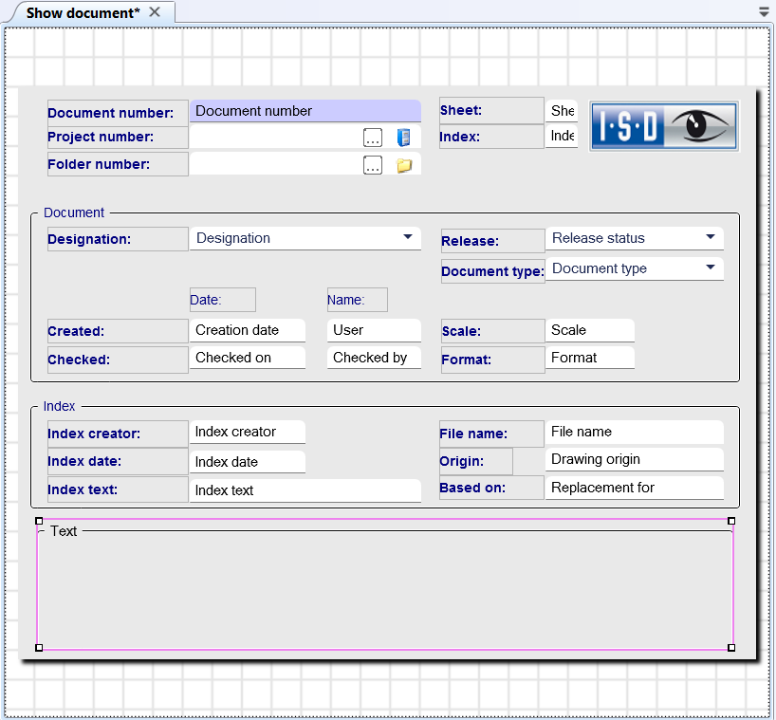Screen dimensions: 776x720
Task: Select the Format field
Action: point(589,358)
